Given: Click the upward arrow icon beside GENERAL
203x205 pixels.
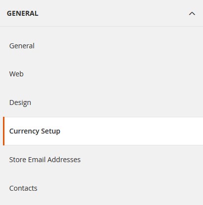Looking at the screenshot, I should coord(192,13).
